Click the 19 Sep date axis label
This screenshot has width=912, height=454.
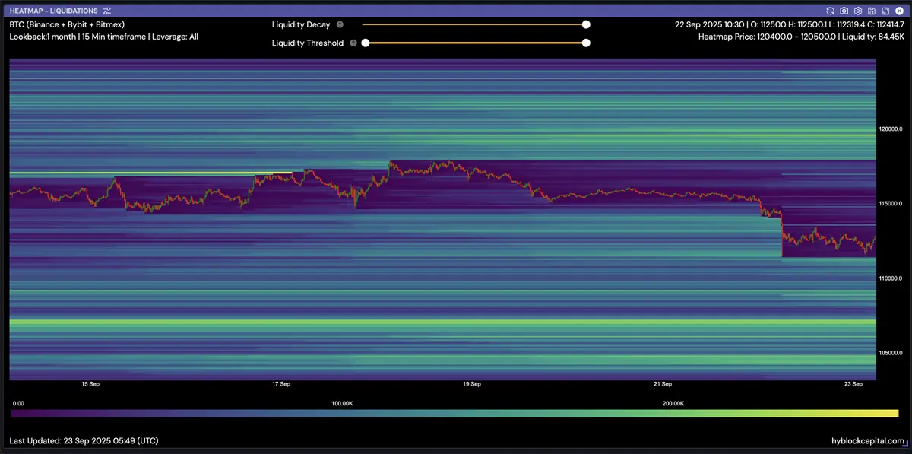[x=471, y=384]
